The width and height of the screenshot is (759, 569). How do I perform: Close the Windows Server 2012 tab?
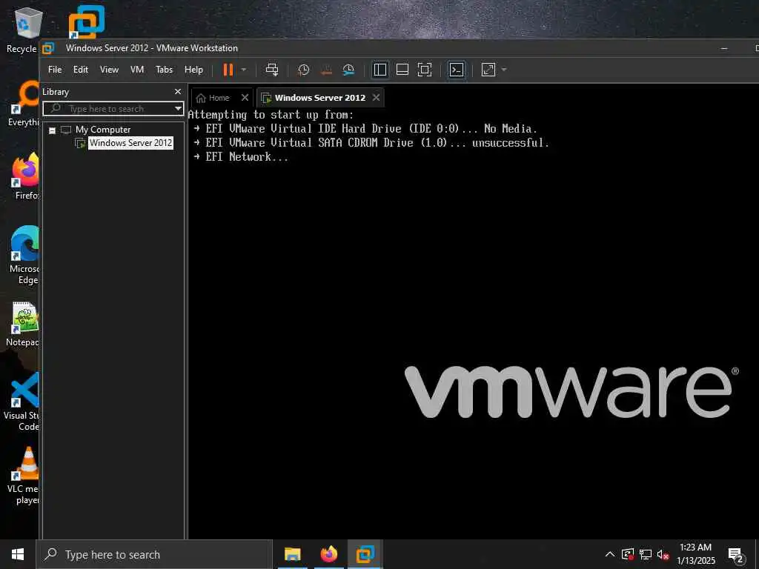(376, 98)
